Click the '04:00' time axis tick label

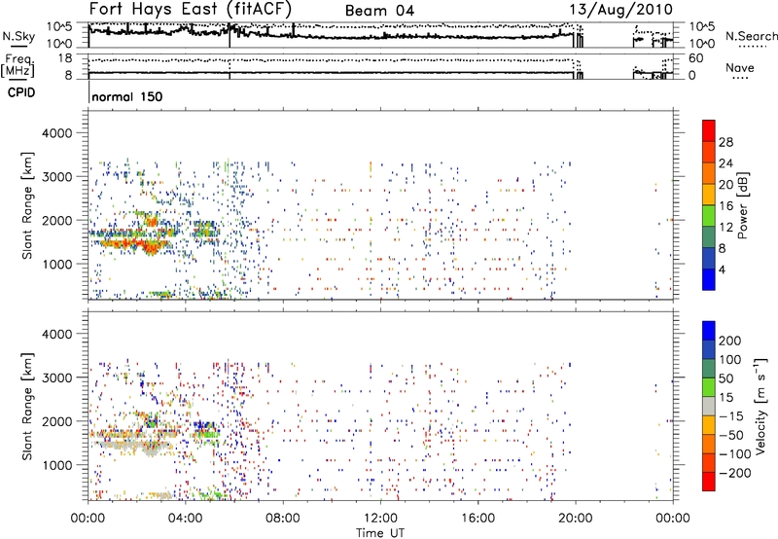tap(185, 519)
